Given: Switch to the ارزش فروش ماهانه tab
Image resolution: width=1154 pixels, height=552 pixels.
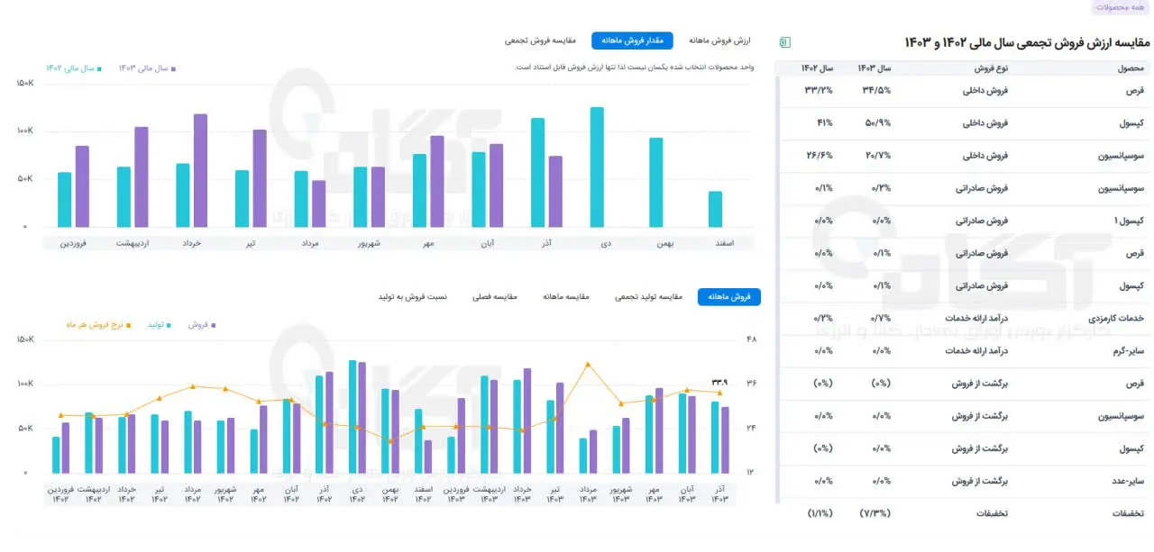Looking at the screenshot, I should click(x=720, y=41).
